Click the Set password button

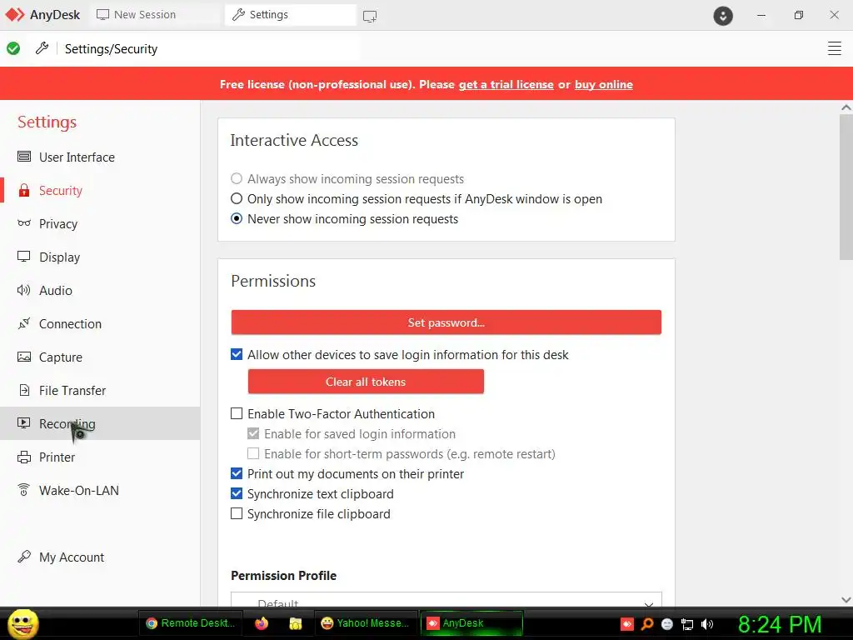click(446, 322)
